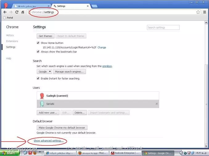Click the shield icon in system tray
This screenshot has width=209, height=156.
pos(189,153)
